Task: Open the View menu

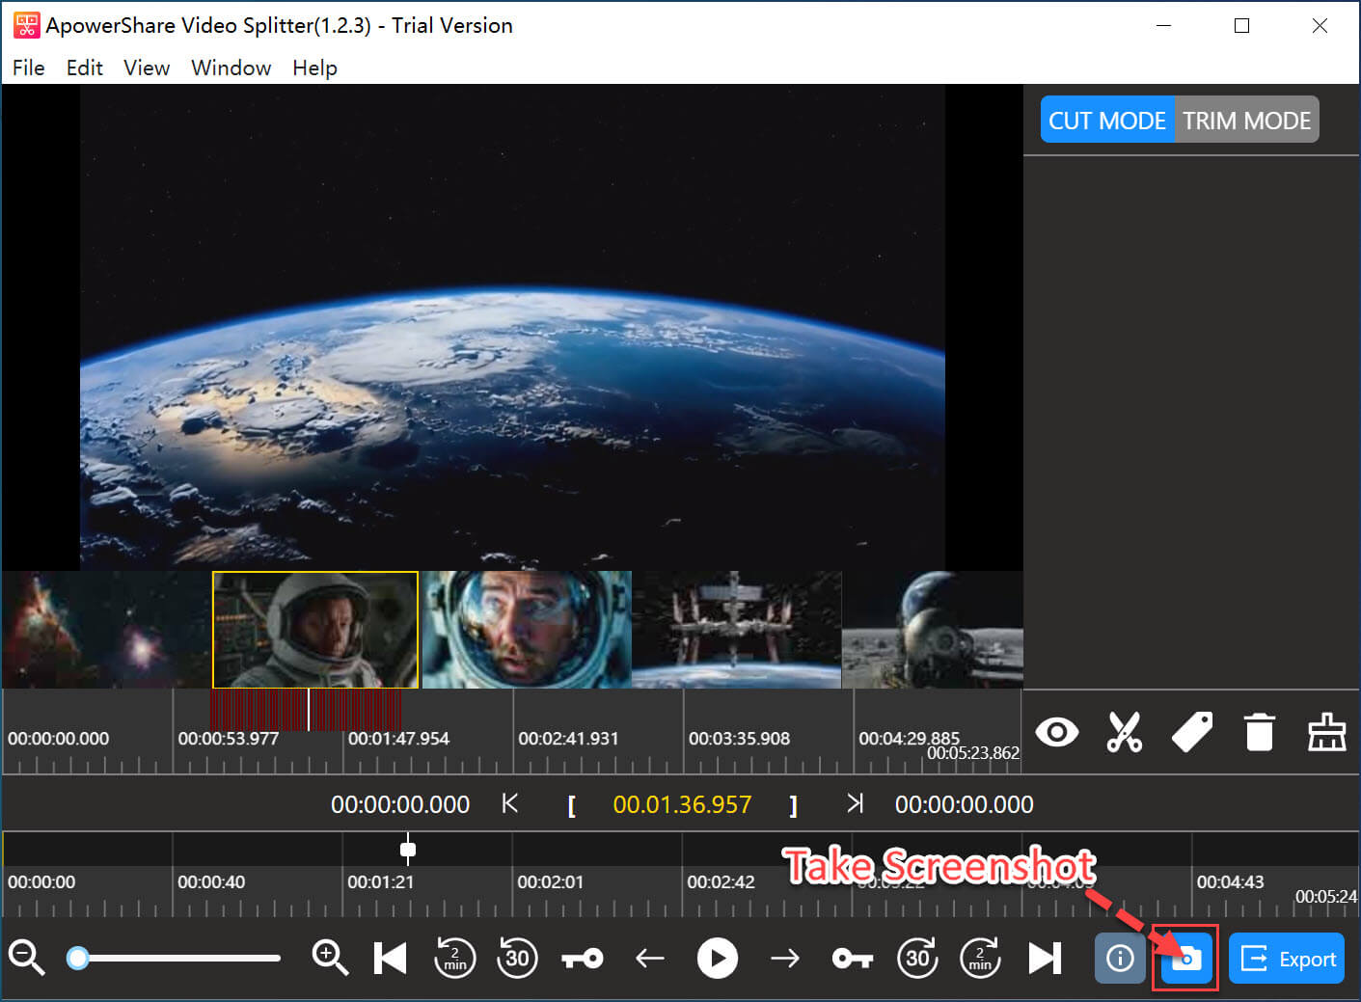Action: coord(147,68)
